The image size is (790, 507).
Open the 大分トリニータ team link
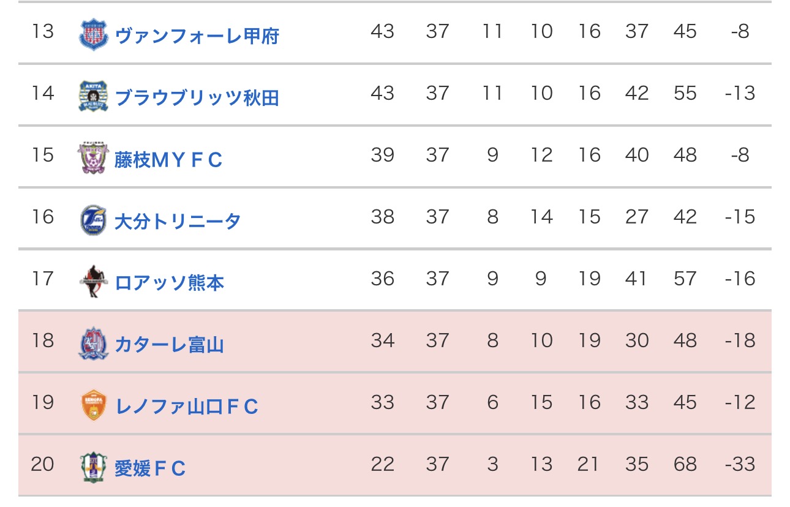click(178, 221)
